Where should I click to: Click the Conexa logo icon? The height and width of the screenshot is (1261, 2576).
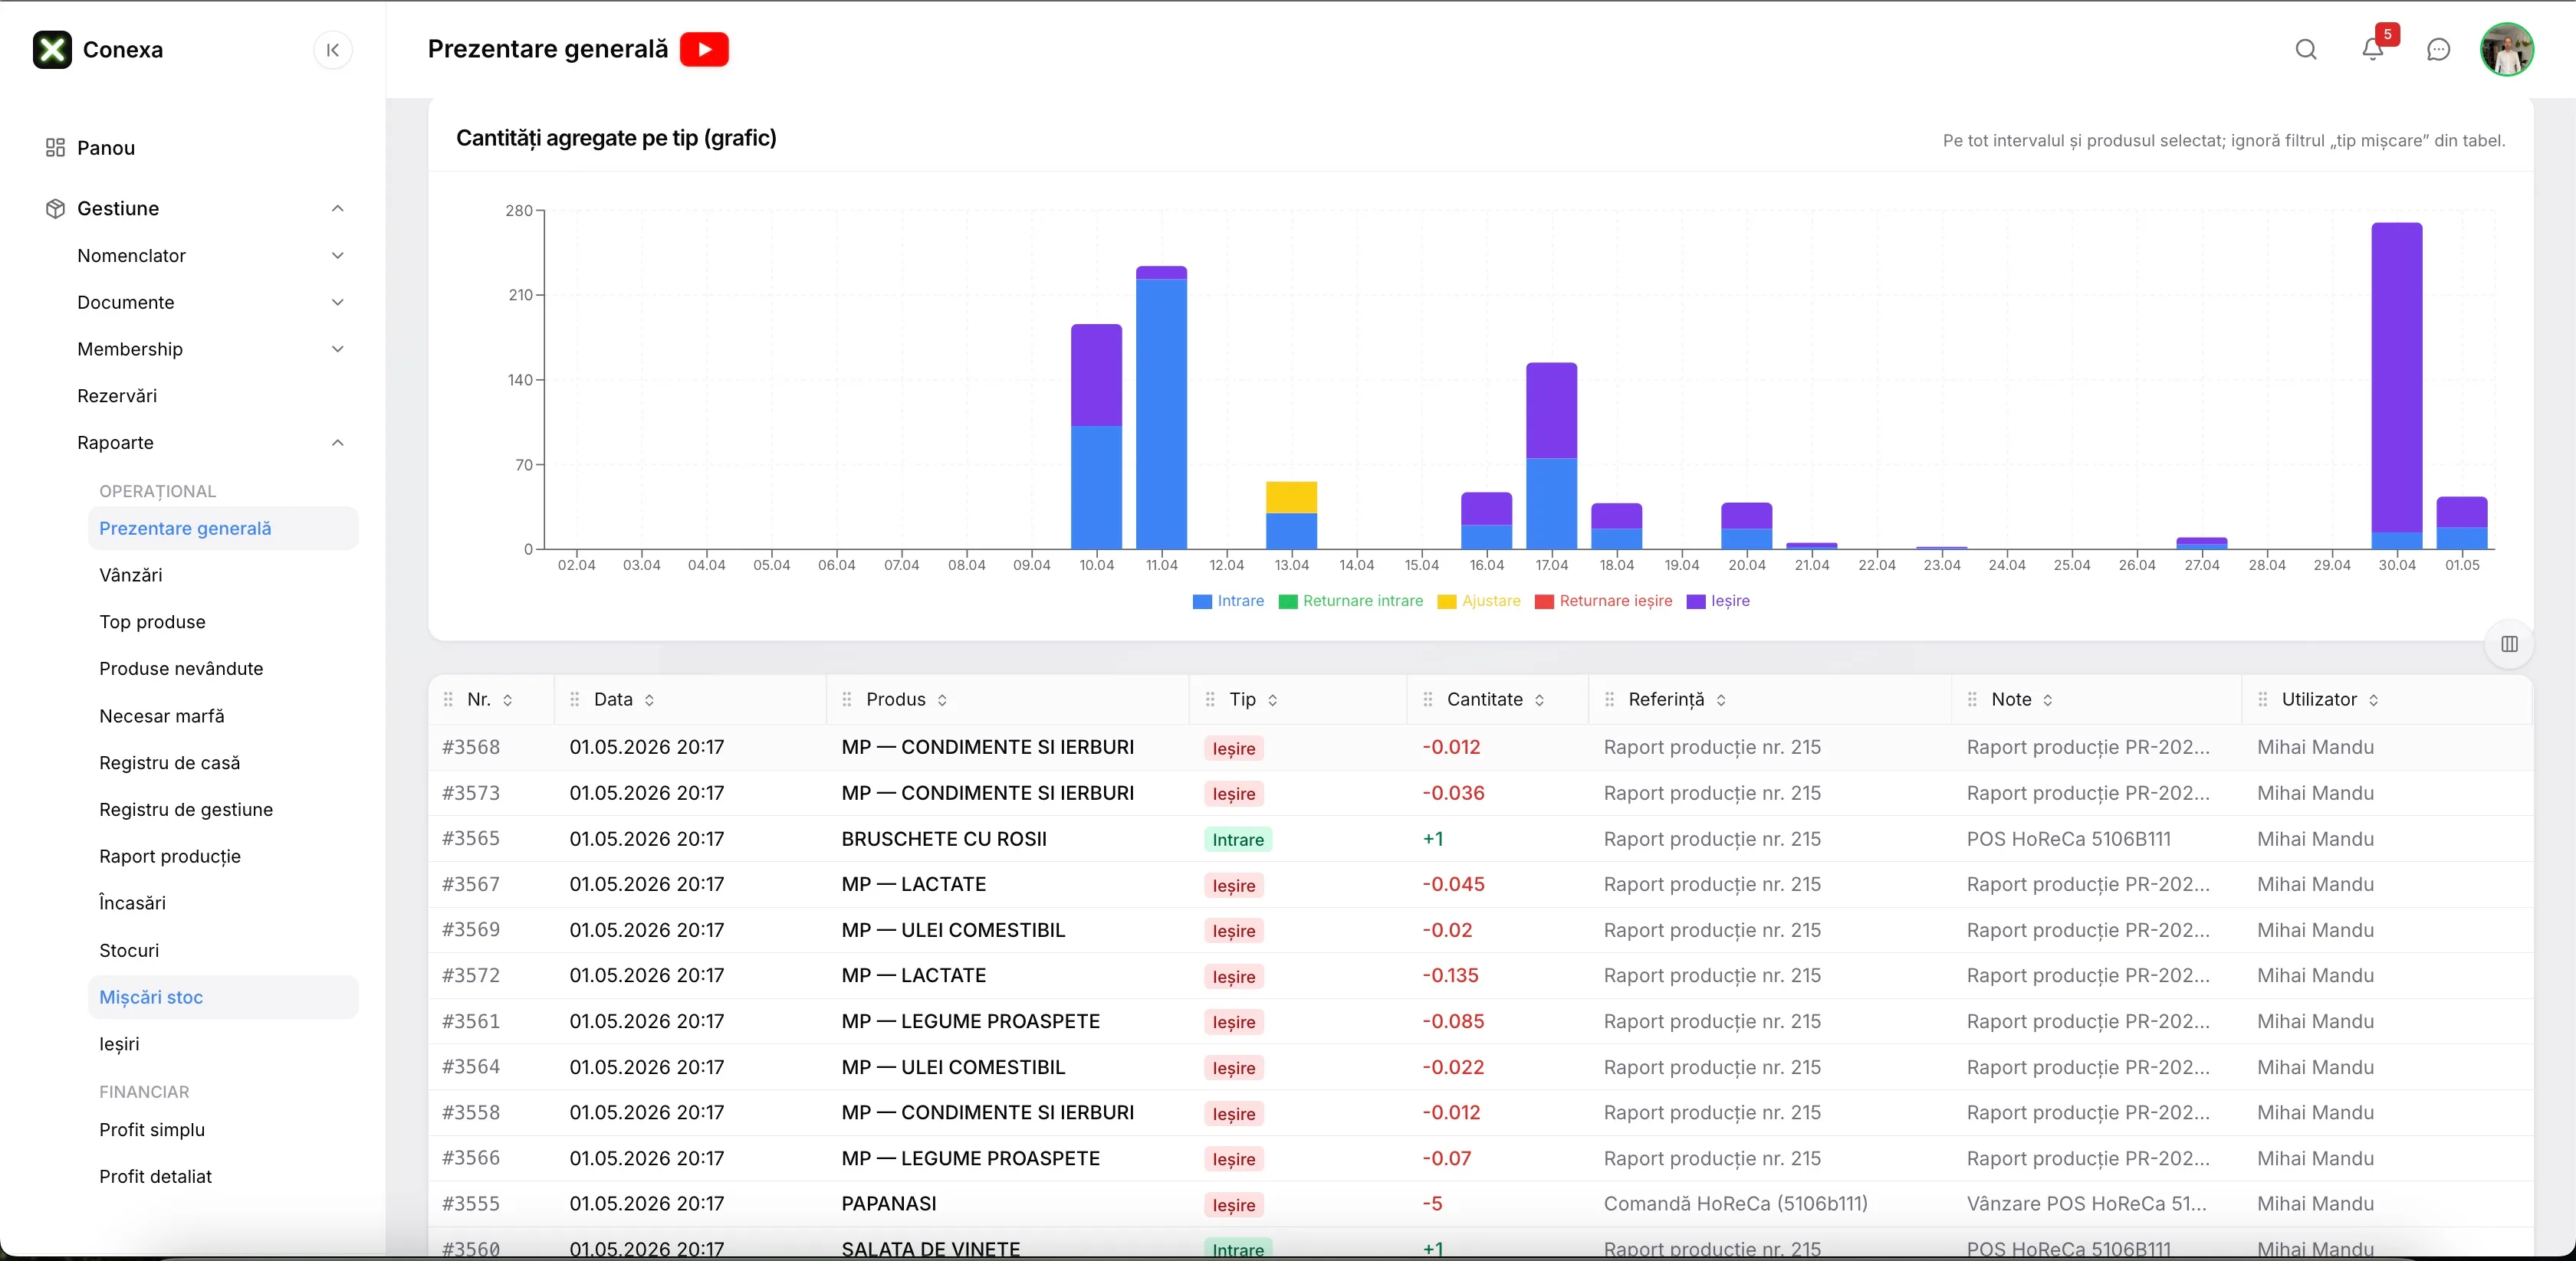tap(52, 50)
